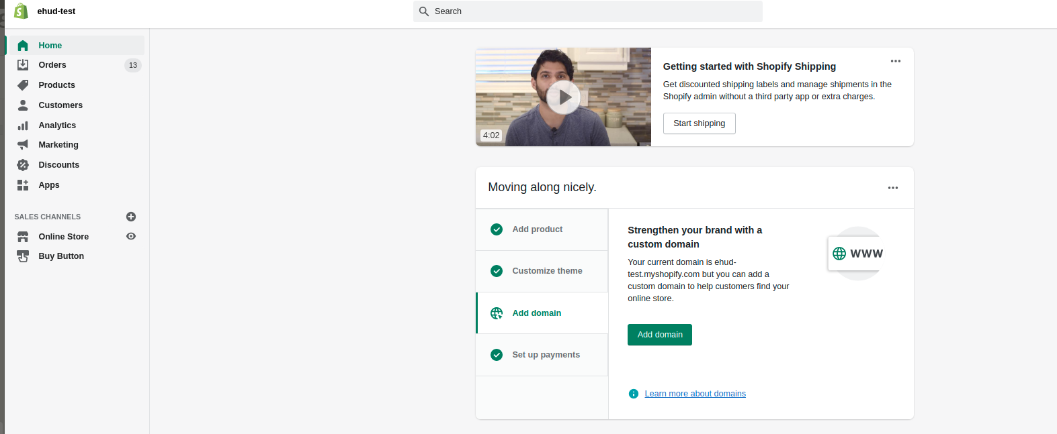
Task: Click the Set up payments checkmark
Action: click(x=497, y=355)
